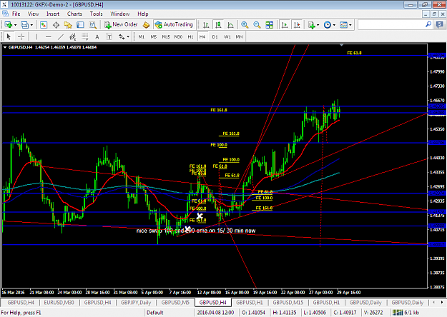Switch chart to line chart mode

click(230, 25)
